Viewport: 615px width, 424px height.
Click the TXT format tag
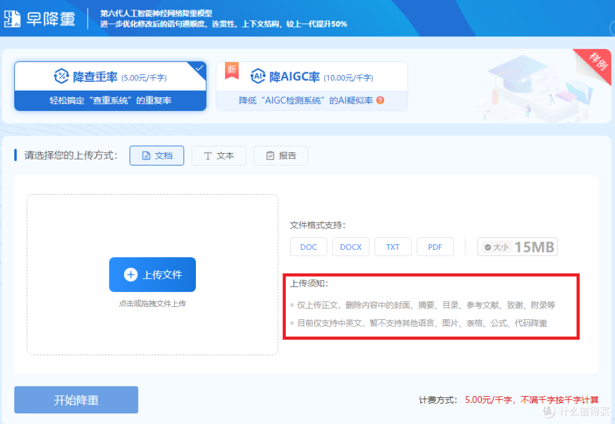click(393, 247)
